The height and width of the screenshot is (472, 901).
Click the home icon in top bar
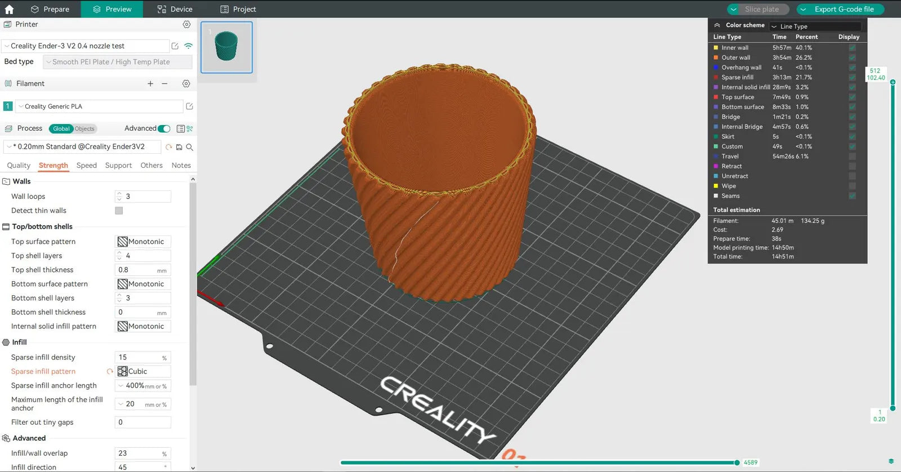[9, 9]
